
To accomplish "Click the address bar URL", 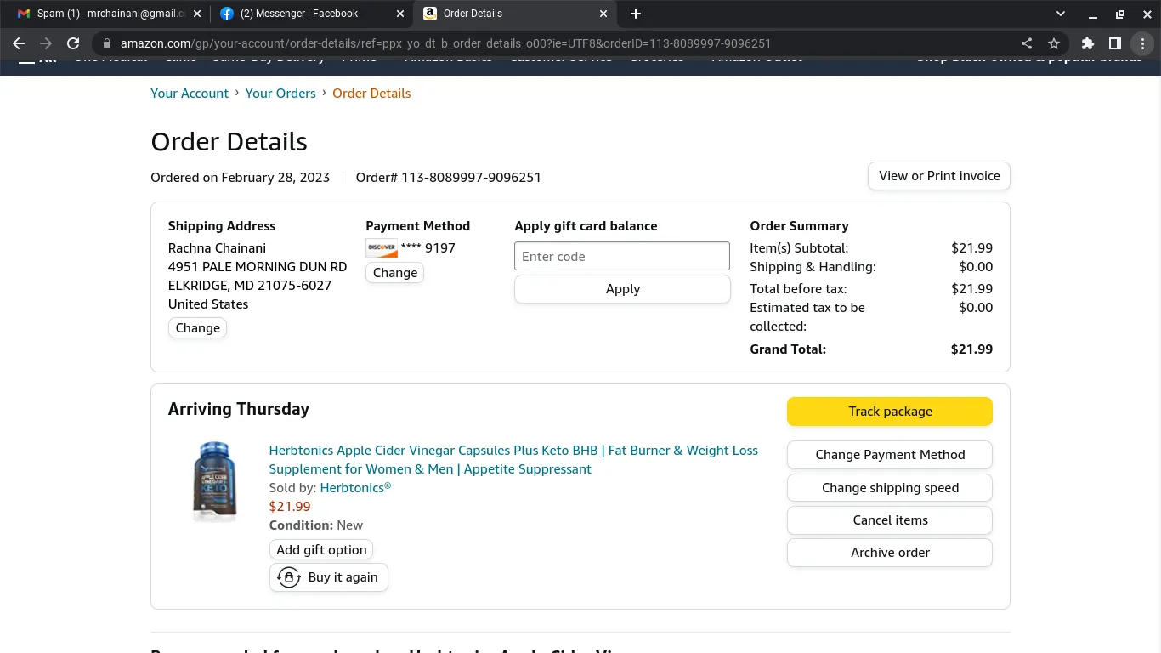I will click(445, 43).
